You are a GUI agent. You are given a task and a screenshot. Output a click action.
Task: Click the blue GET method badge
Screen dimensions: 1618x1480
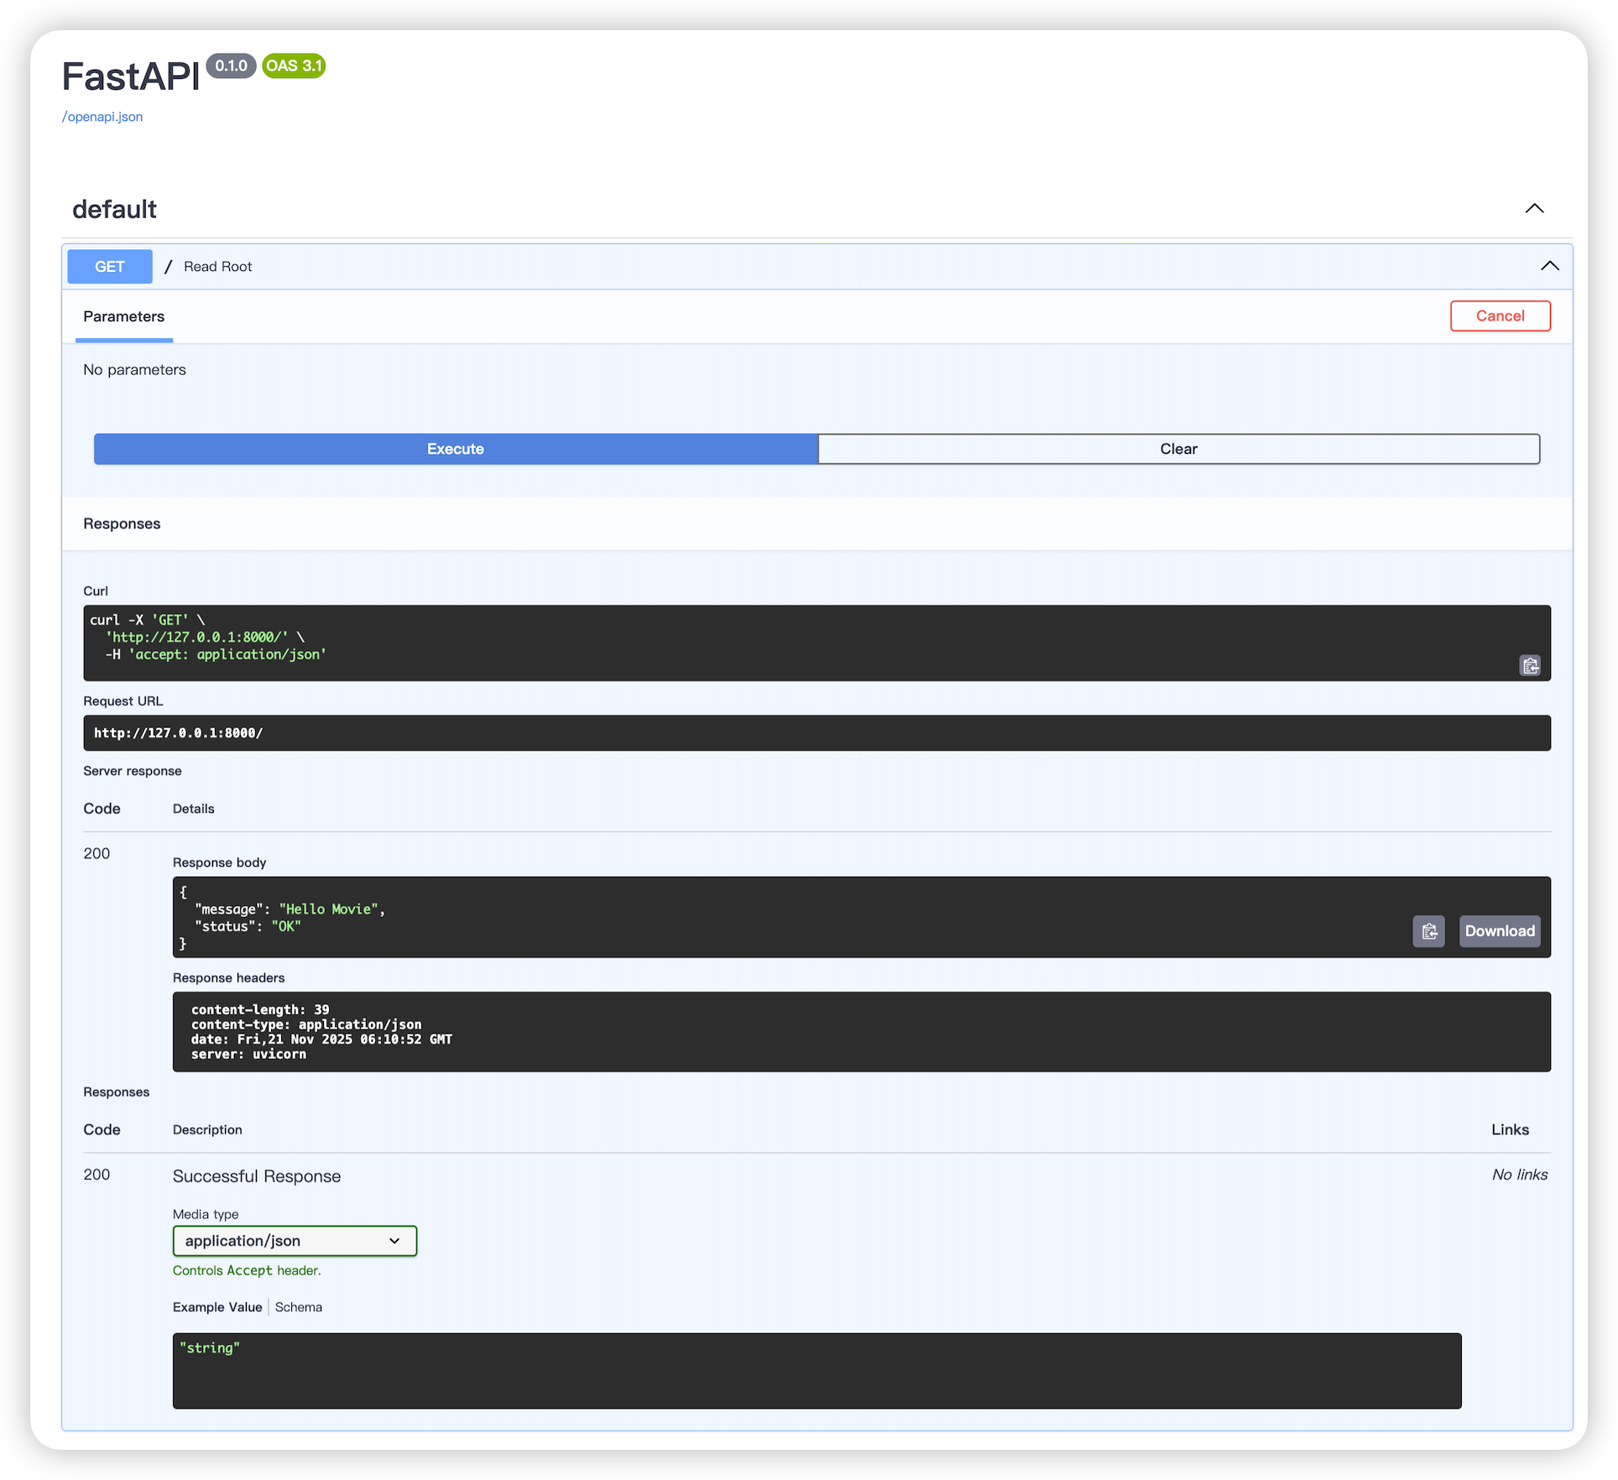[110, 267]
